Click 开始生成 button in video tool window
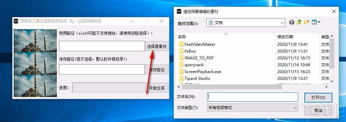Image resolution: width=346 pixels, height=122 pixels. pyautogui.click(x=157, y=88)
